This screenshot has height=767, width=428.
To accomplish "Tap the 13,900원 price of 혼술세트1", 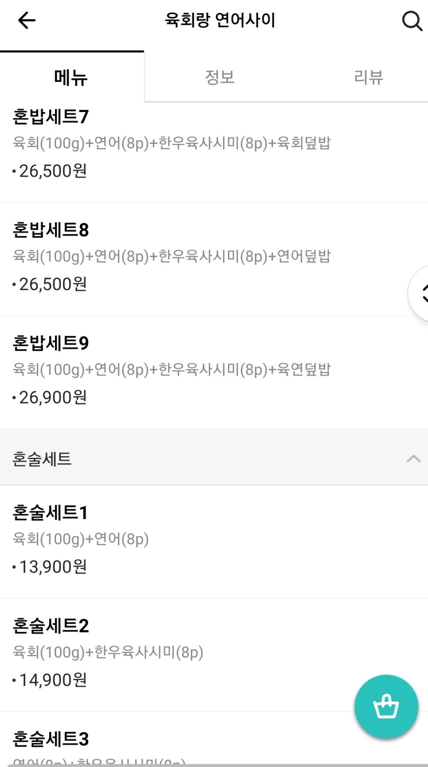I will point(53,567).
